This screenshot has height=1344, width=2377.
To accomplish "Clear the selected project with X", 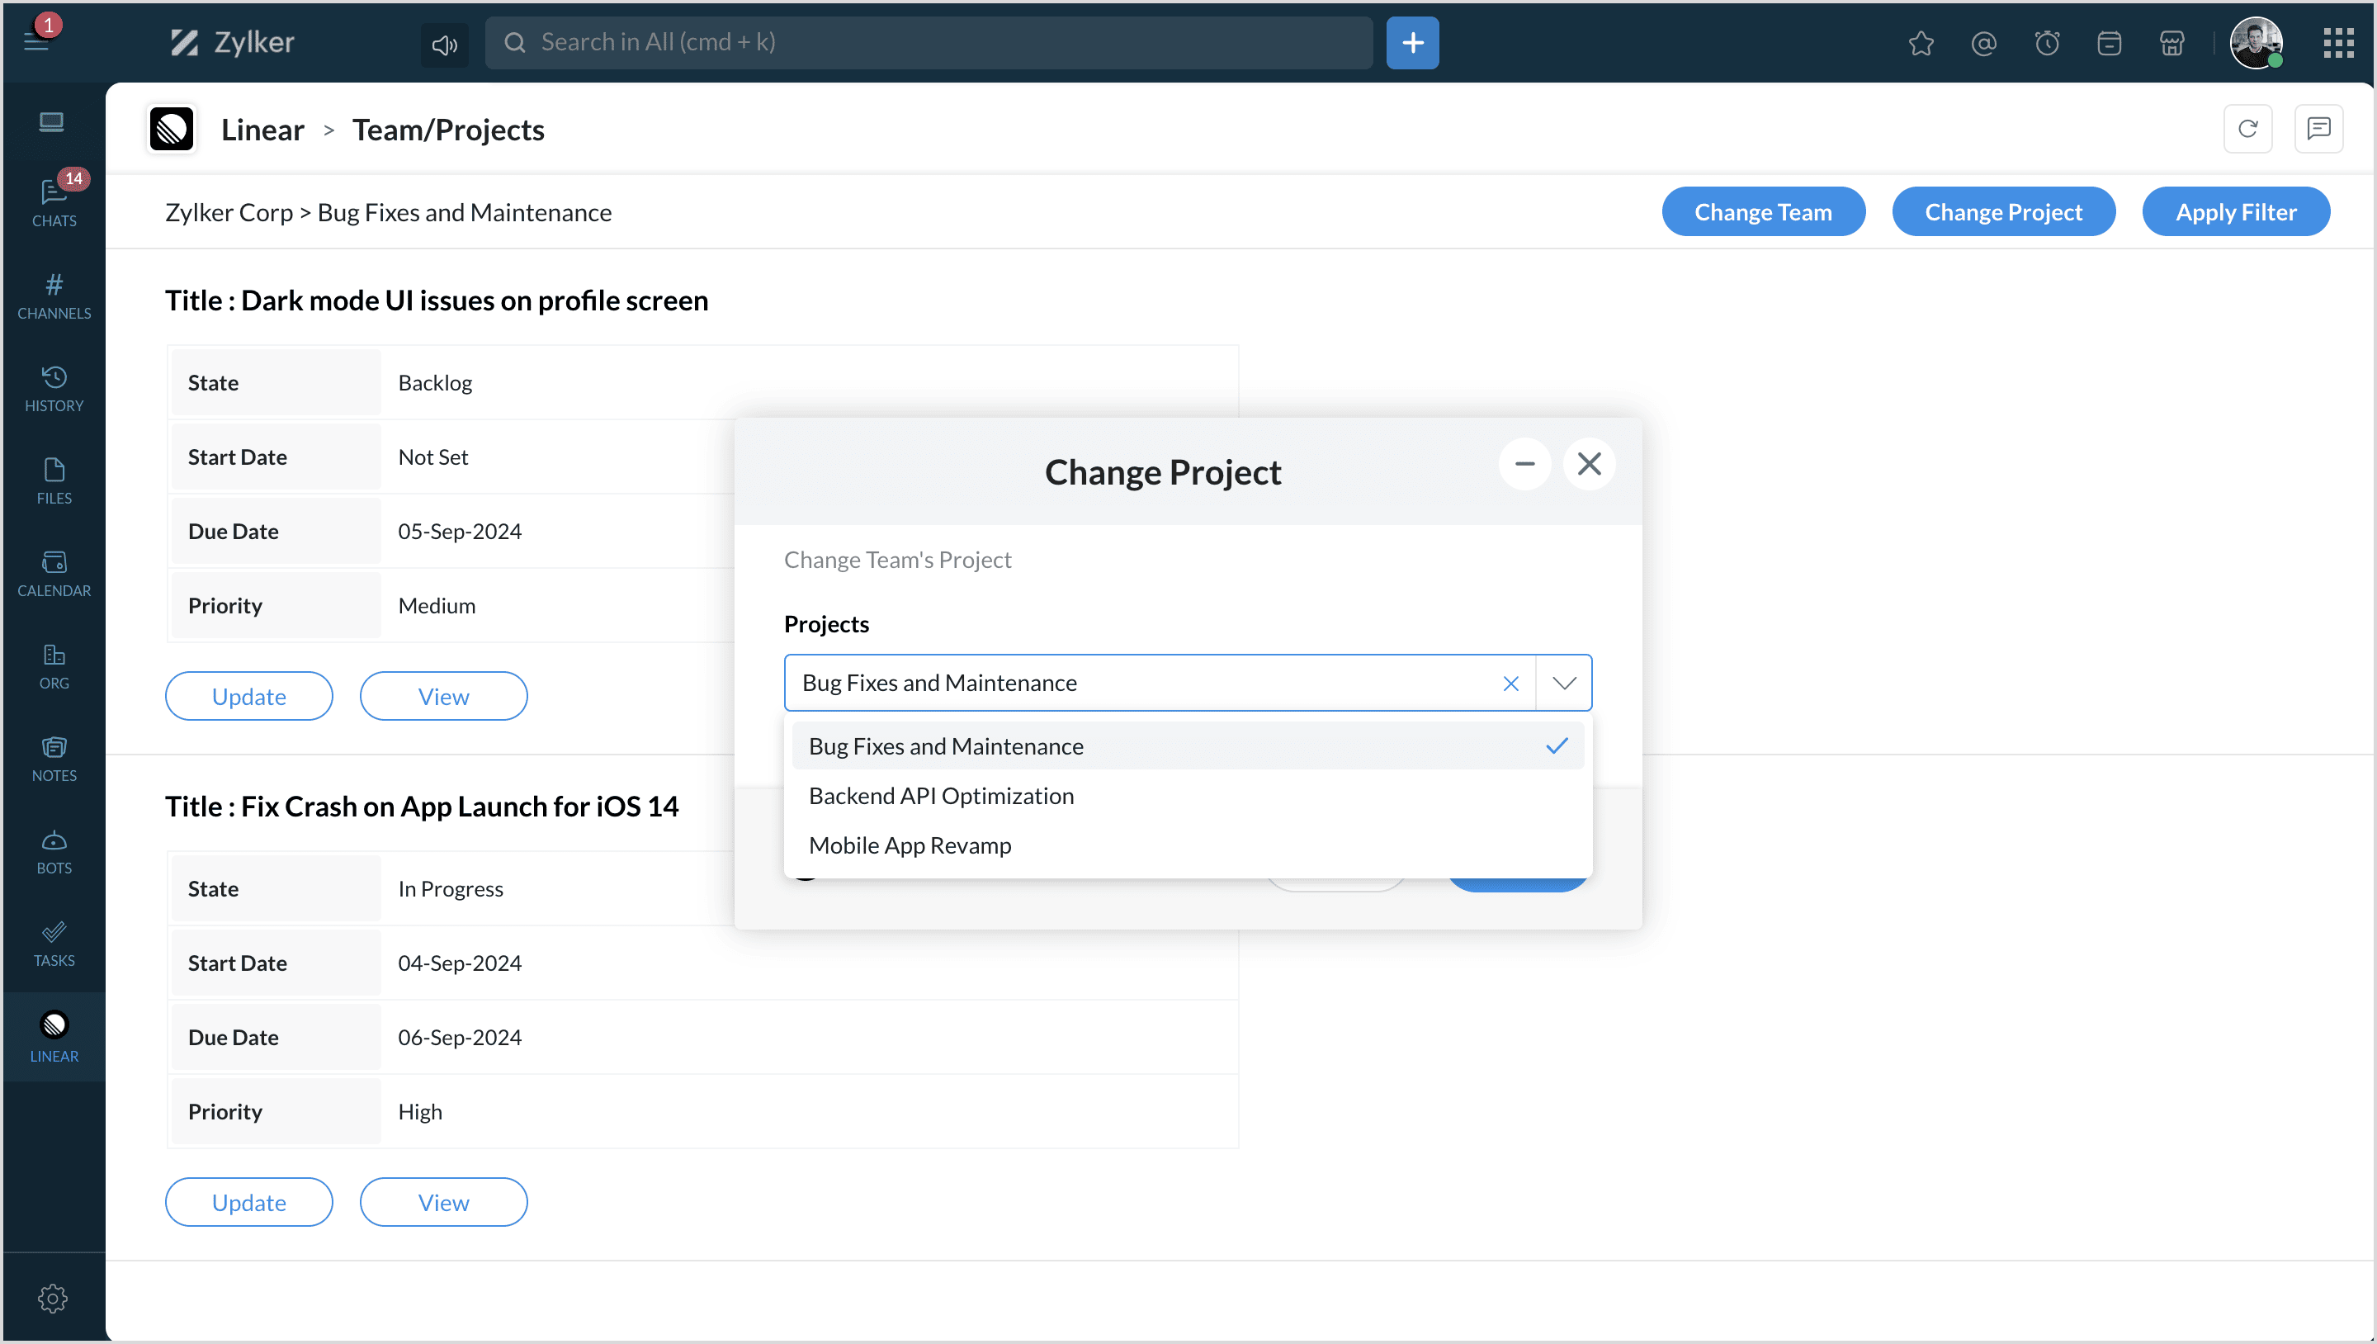I will [1510, 683].
